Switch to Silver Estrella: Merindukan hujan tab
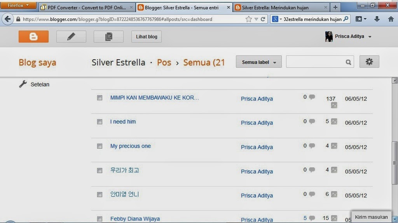The height and width of the screenshot is (223, 398). [x=281, y=8]
